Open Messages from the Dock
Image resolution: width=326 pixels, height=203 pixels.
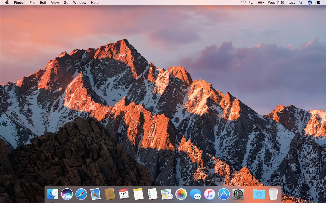195,194
